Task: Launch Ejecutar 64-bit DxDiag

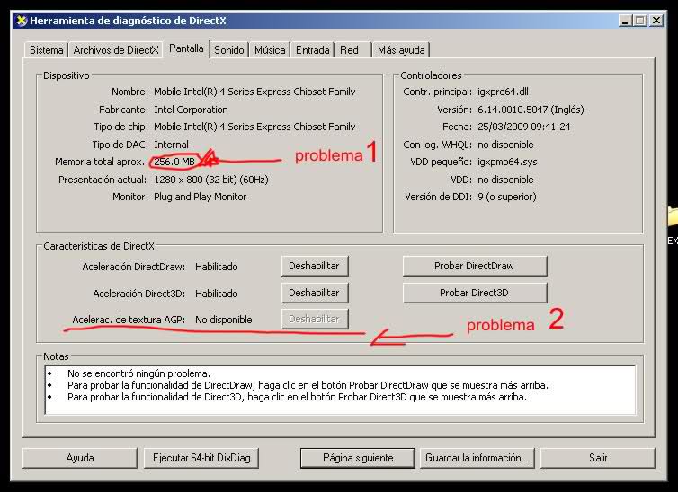Action: pos(201,458)
